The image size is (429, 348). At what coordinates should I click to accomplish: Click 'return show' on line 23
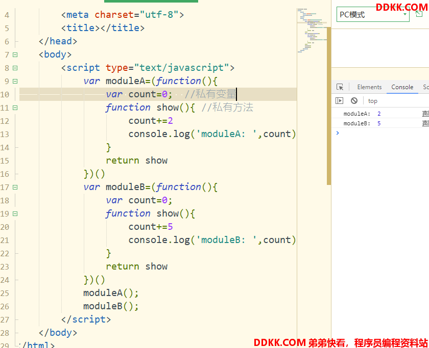point(136,266)
